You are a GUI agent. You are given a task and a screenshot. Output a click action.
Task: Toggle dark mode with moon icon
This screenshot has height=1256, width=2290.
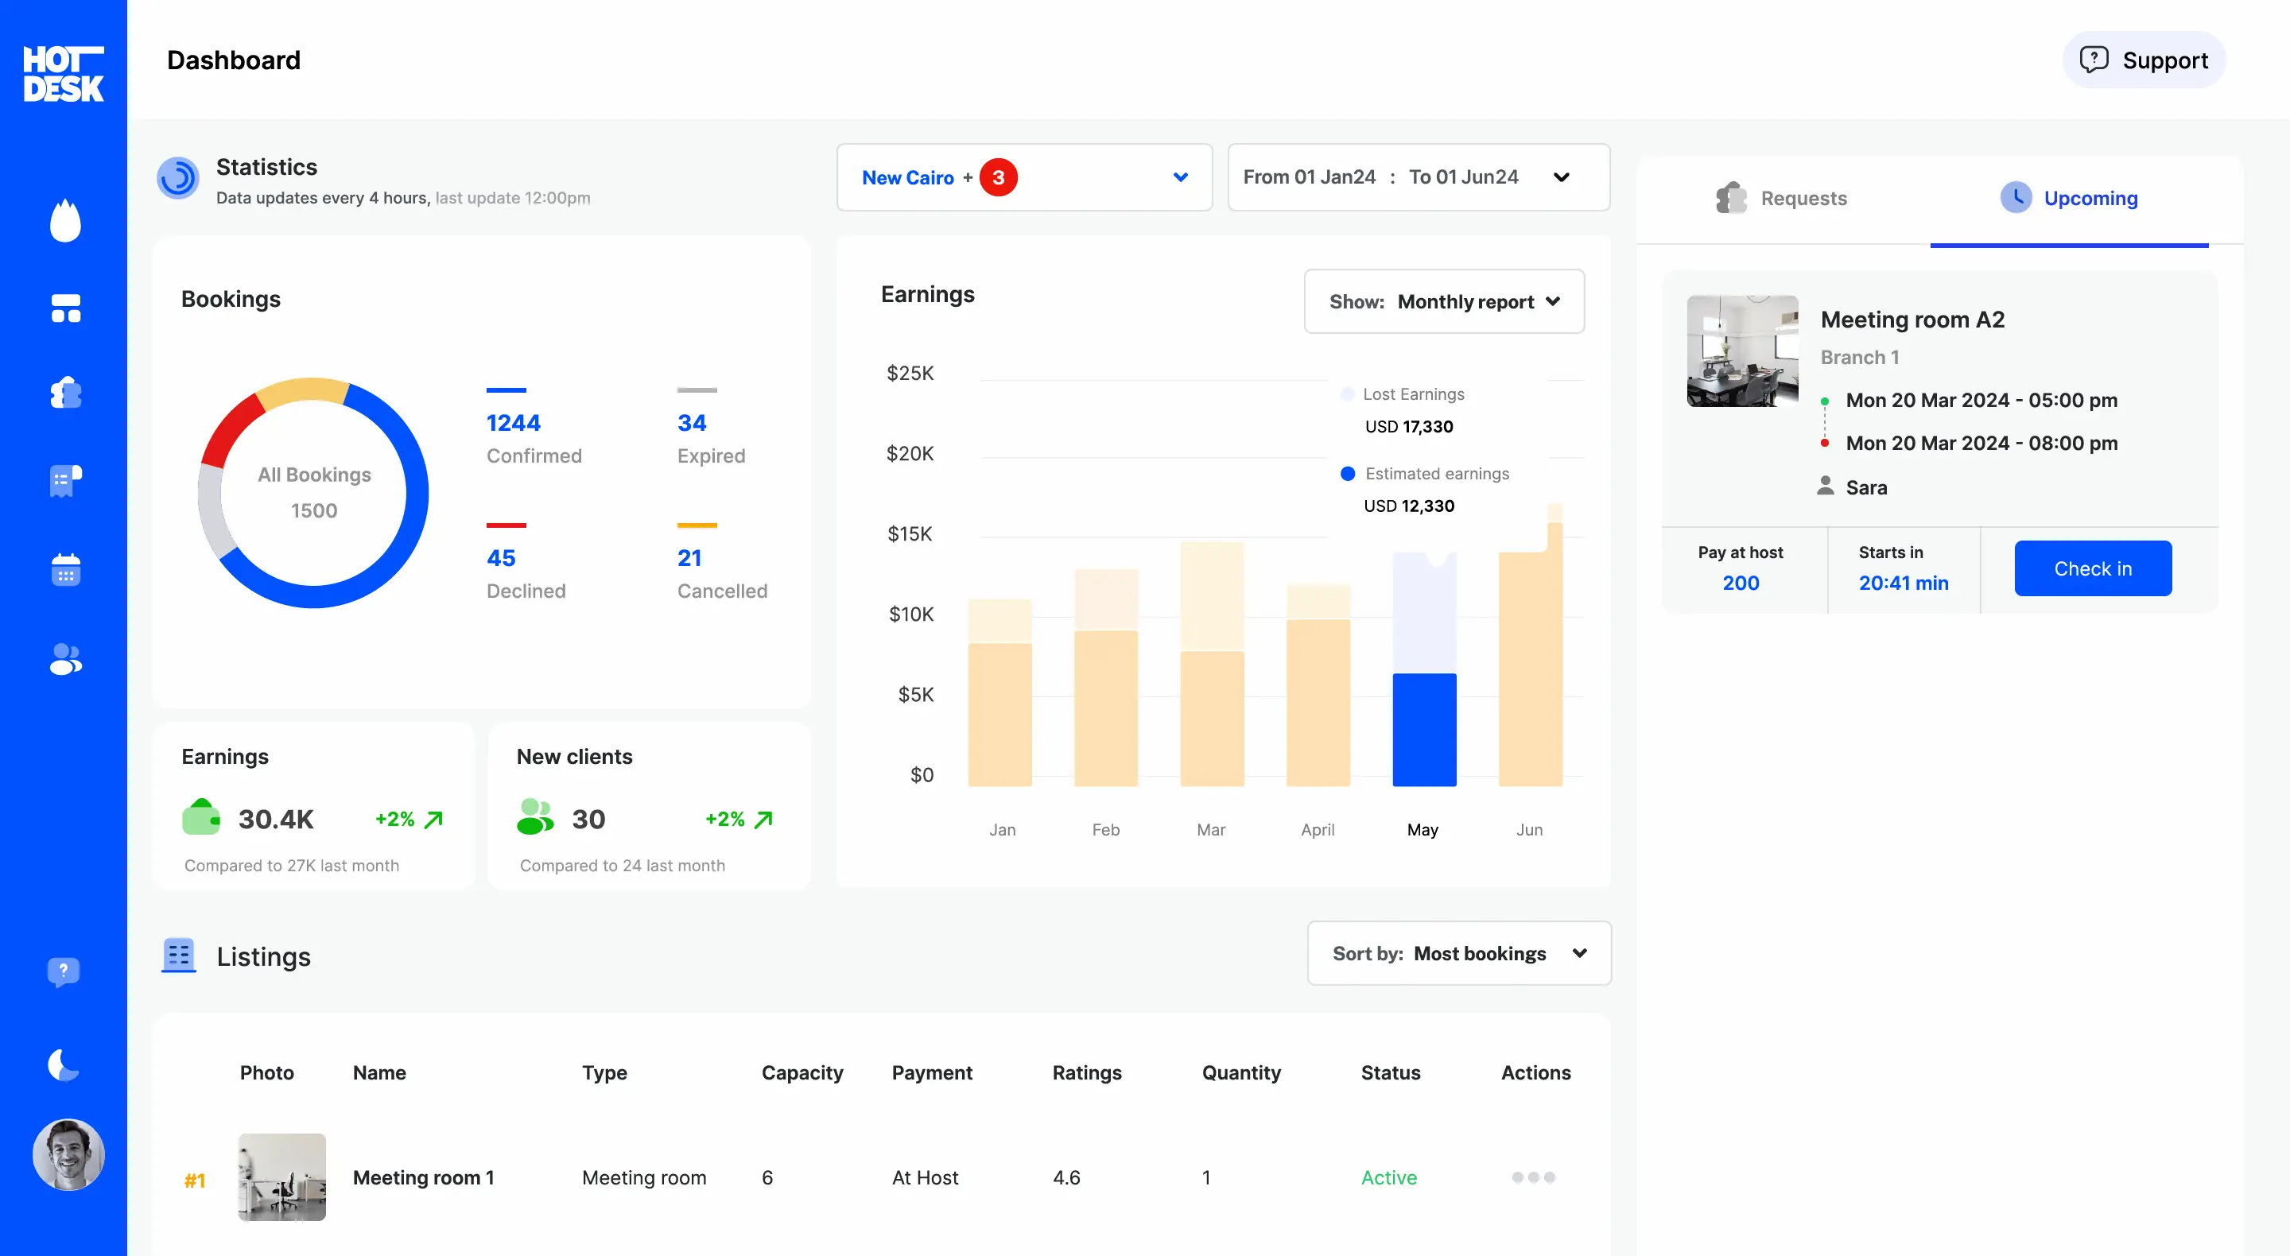pos(63,1064)
